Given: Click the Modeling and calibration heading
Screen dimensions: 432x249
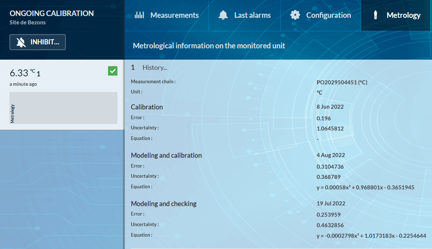Looking at the screenshot, I should [166, 155].
